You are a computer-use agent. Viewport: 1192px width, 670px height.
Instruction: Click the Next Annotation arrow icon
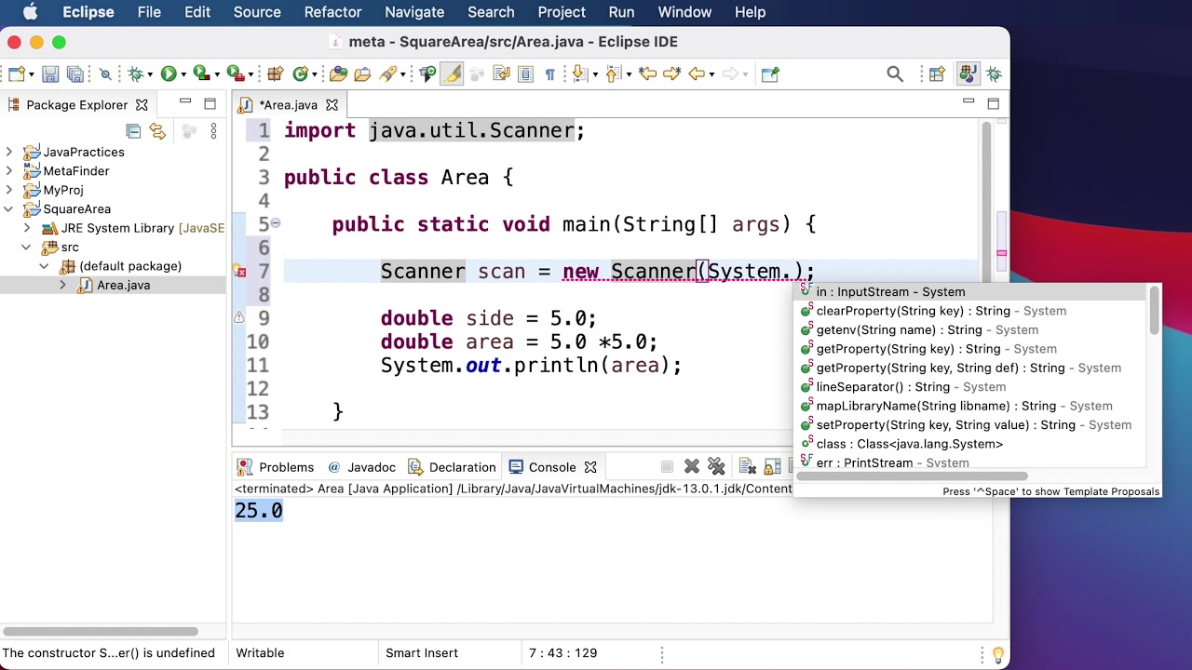click(578, 74)
